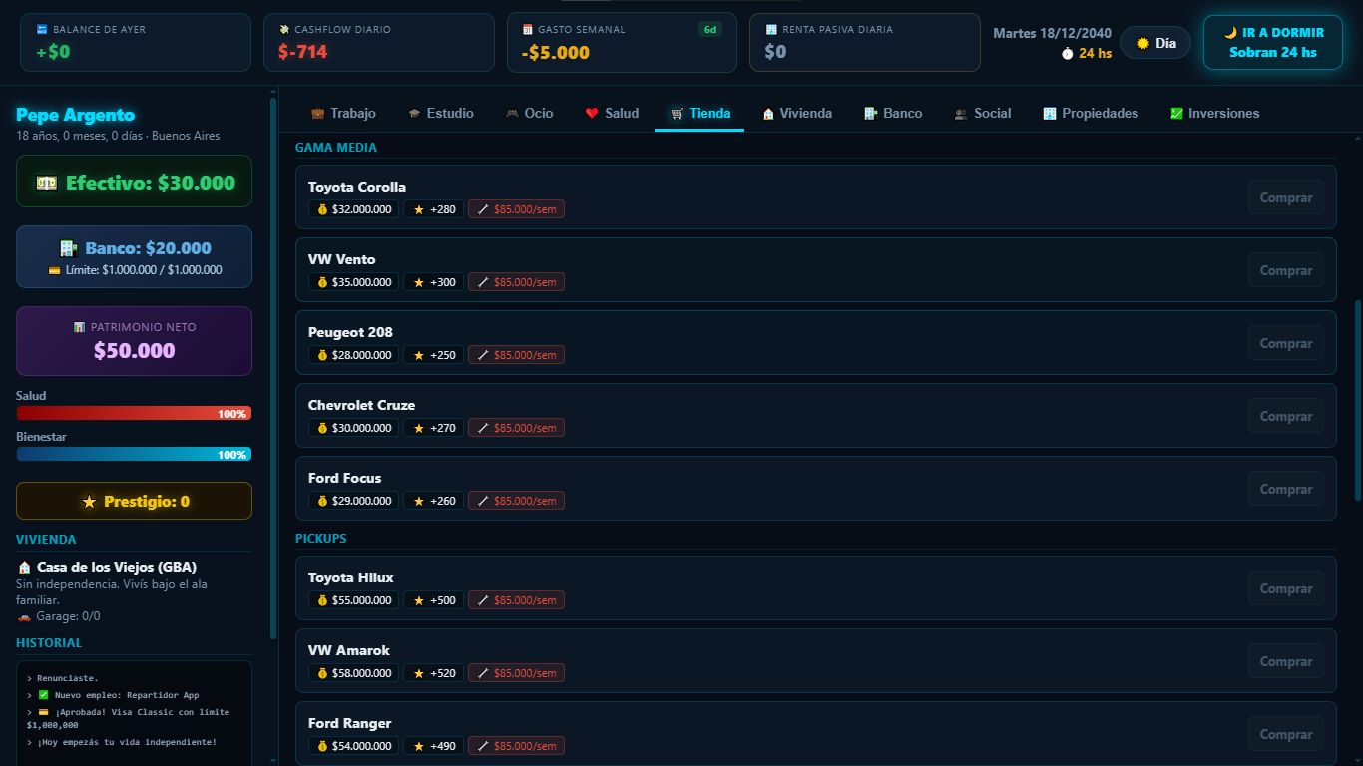The height and width of the screenshot is (766, 1363).
Task: Click the cash icon beside Efectivo
Action: coord(46,183)
